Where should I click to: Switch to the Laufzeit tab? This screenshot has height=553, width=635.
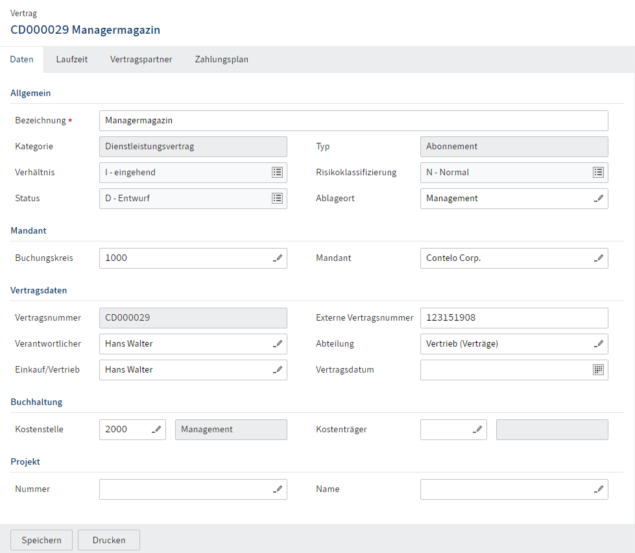point(72,60)
